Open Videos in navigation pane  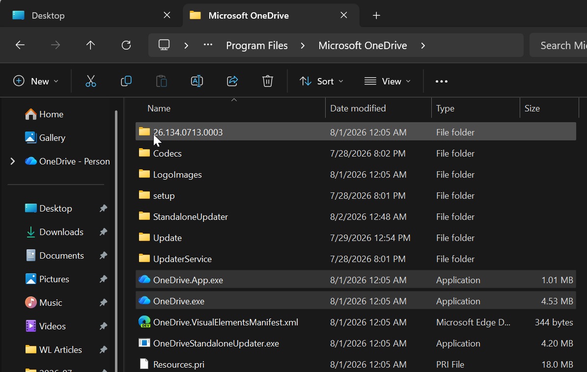(45, 326)
